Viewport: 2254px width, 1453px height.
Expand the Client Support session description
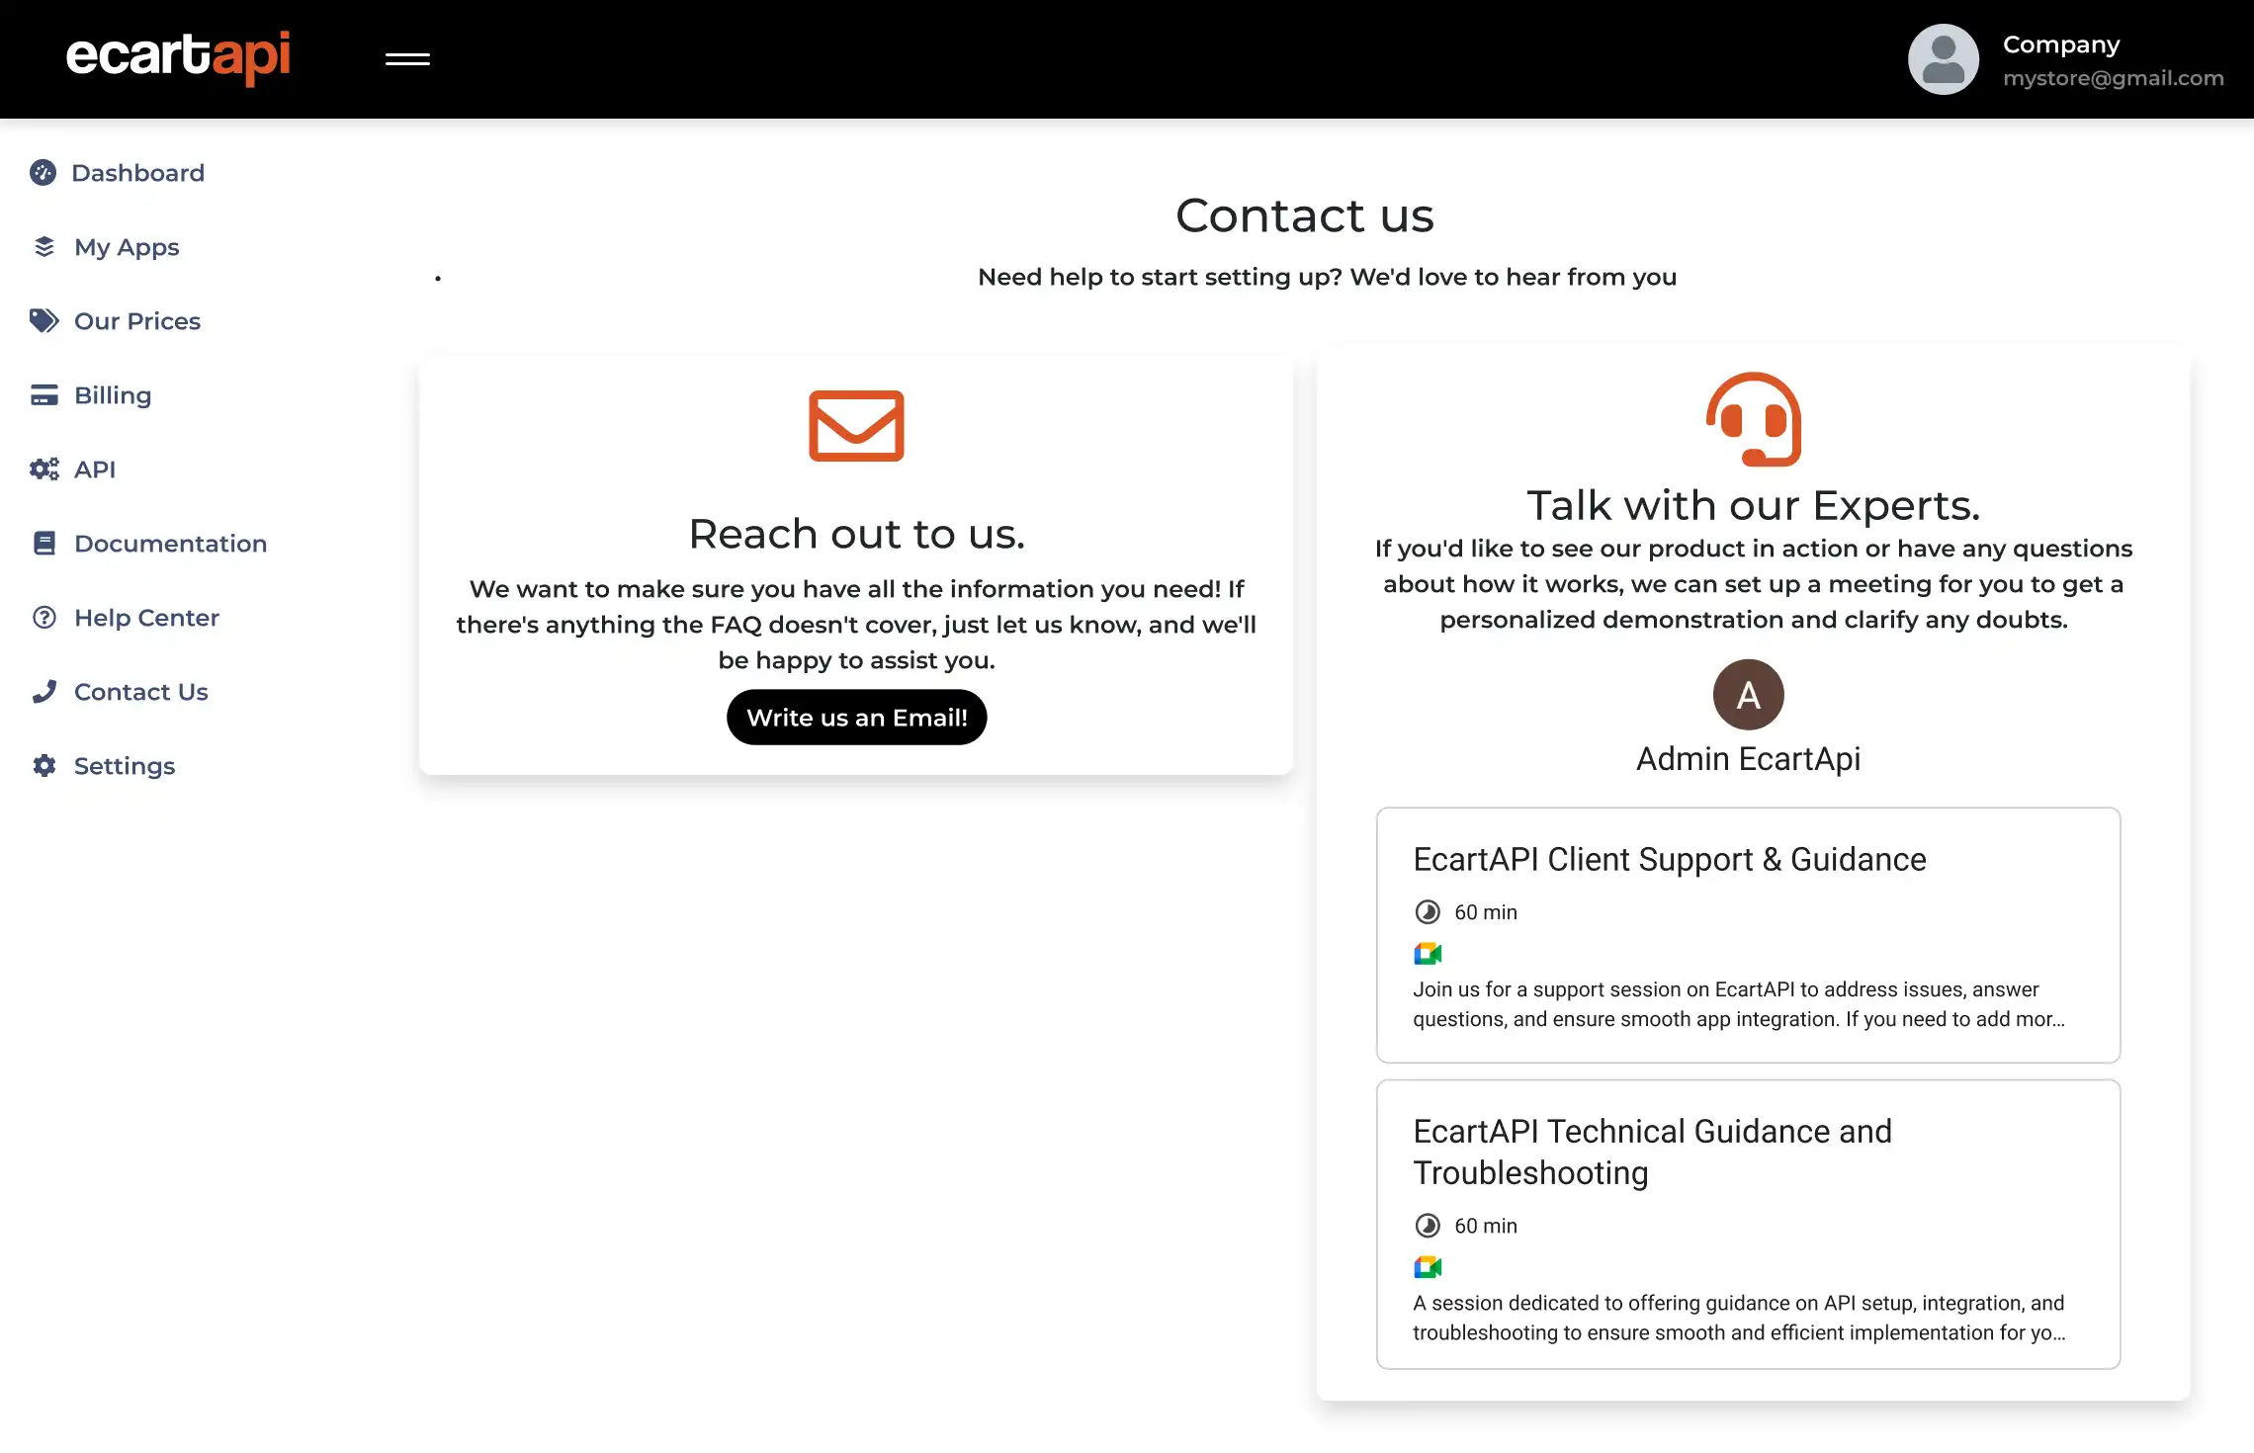click(x=2056, y=1019)
